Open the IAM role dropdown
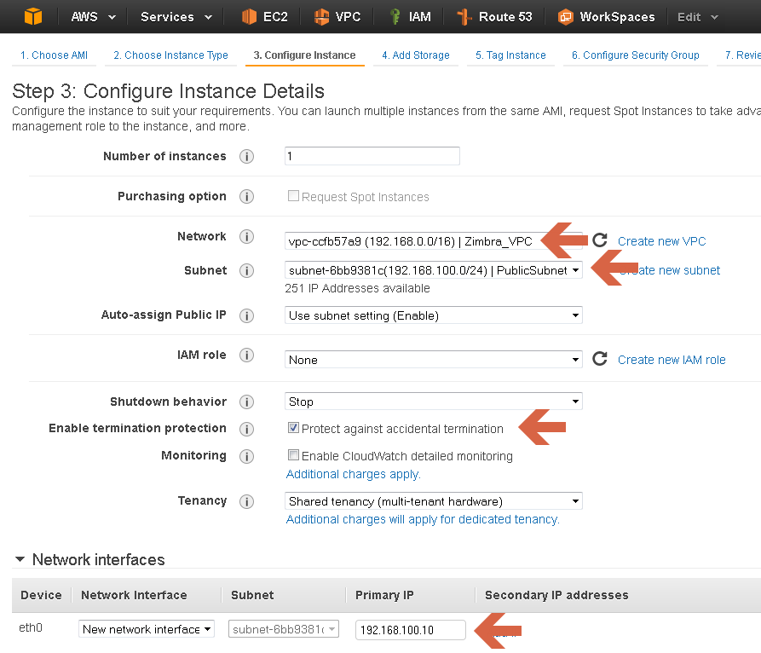Image resolution: width=761 pixels, height=653 pixels. coord(434,359)
